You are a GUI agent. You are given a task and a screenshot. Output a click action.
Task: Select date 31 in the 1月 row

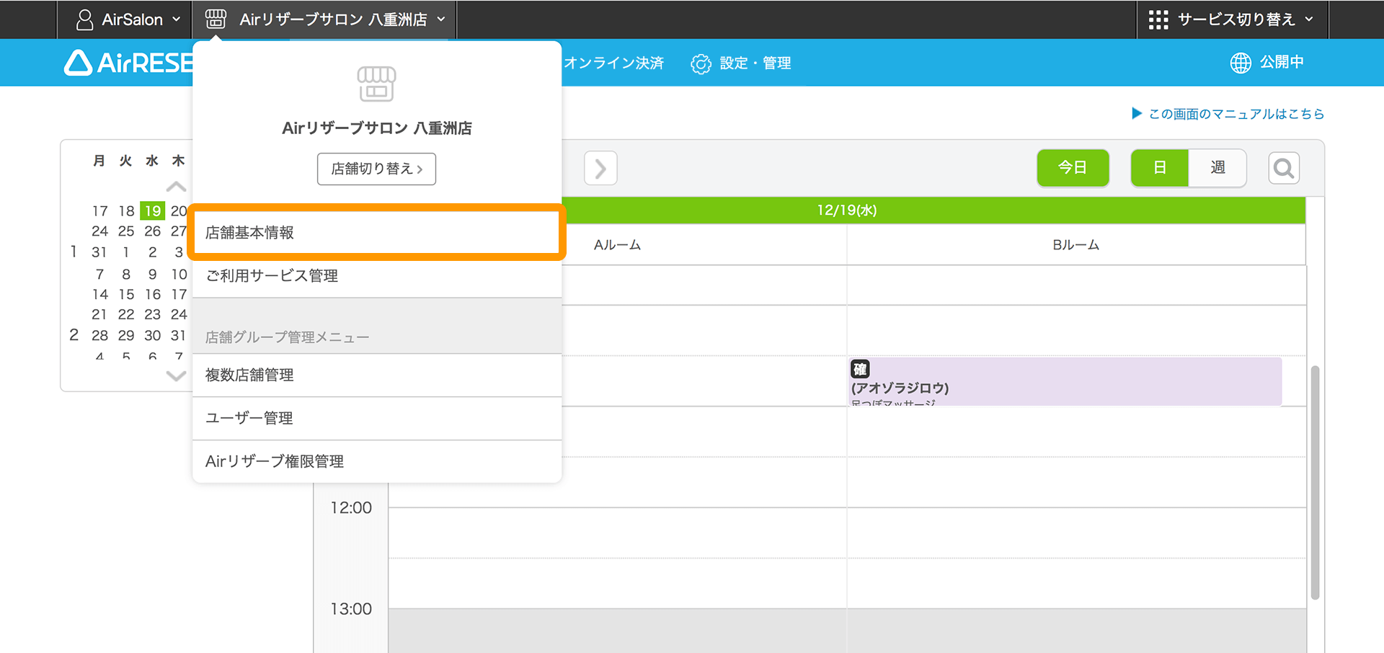(x=99, y=252)
